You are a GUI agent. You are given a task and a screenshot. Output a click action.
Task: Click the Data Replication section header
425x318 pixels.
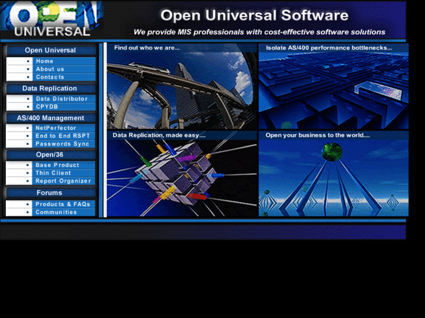click(51, 89)
